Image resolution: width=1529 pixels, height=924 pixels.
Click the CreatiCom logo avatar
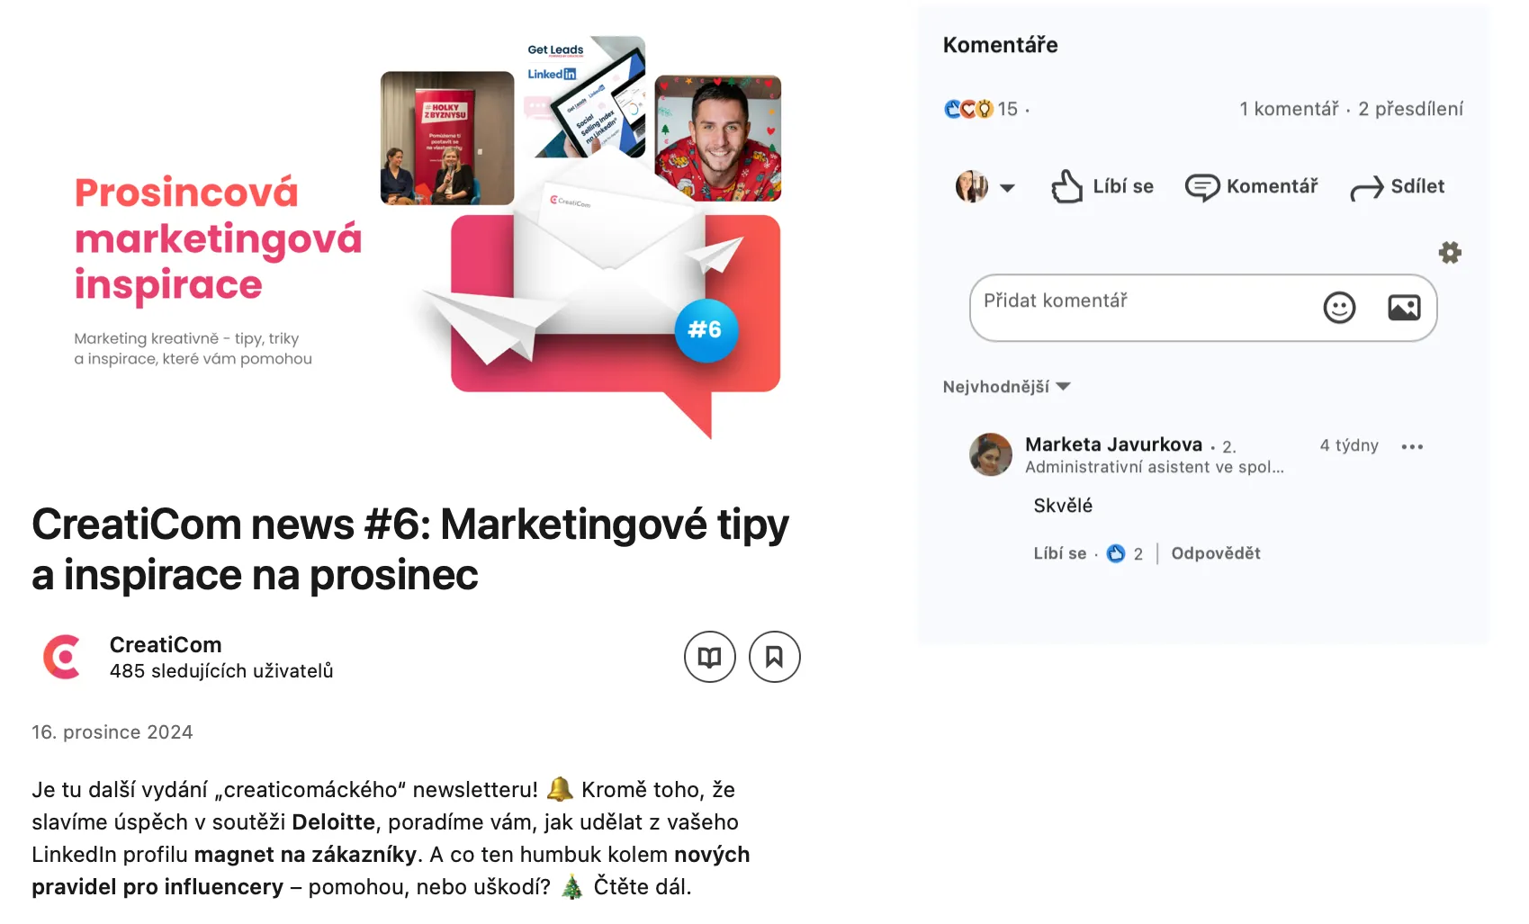[x=62, y=657]
